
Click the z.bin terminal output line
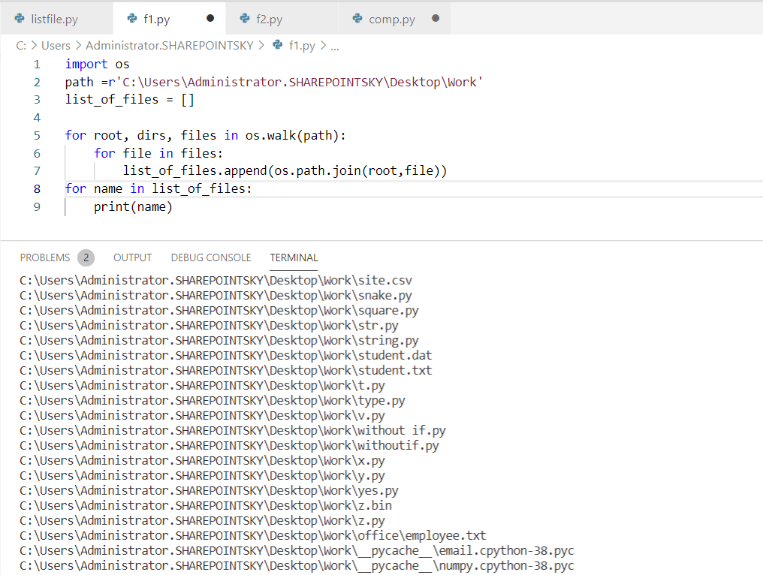[205, 506]
